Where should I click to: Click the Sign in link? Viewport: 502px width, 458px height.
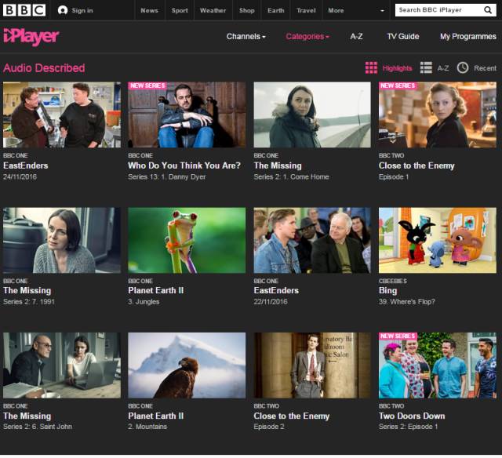click(82, 10)
